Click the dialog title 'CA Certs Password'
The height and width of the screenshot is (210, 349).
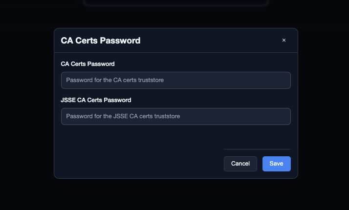[101, 41]
